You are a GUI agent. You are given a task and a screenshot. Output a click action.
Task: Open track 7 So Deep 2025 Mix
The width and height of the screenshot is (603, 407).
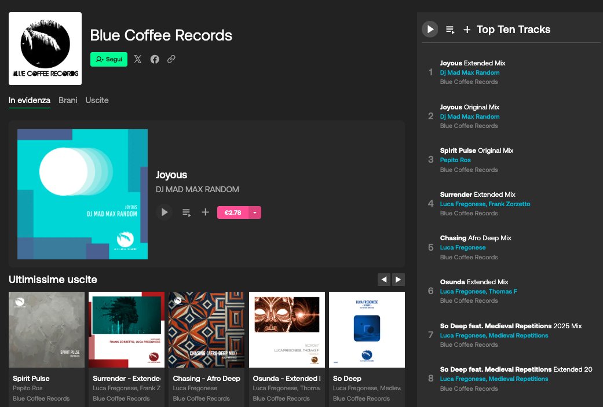511,326
